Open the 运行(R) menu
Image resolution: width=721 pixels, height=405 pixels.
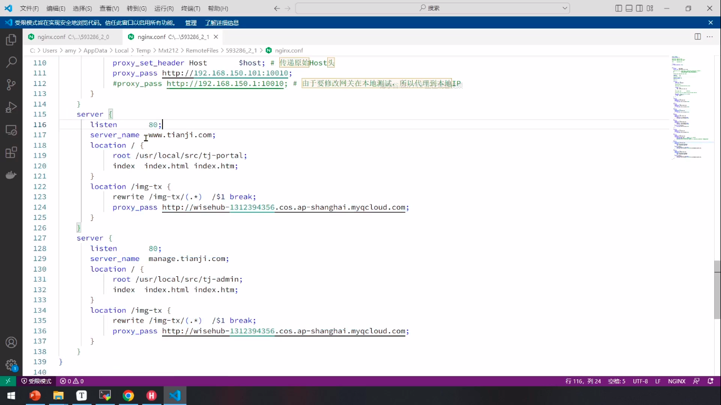(x=164, y=8)
